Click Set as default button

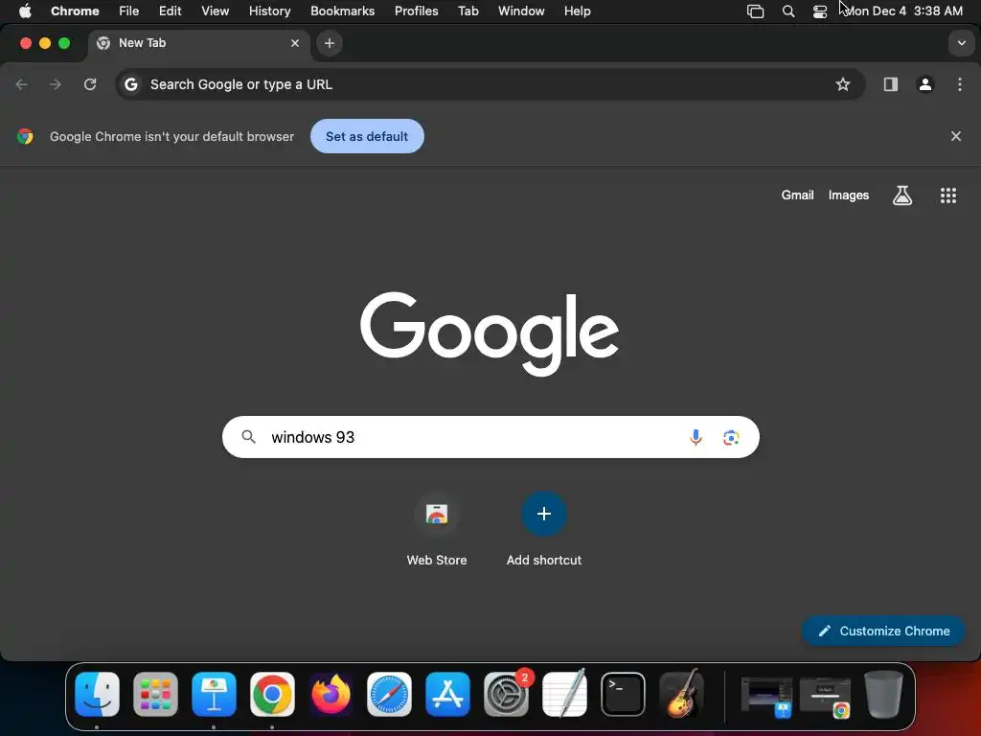click(367, 136)
